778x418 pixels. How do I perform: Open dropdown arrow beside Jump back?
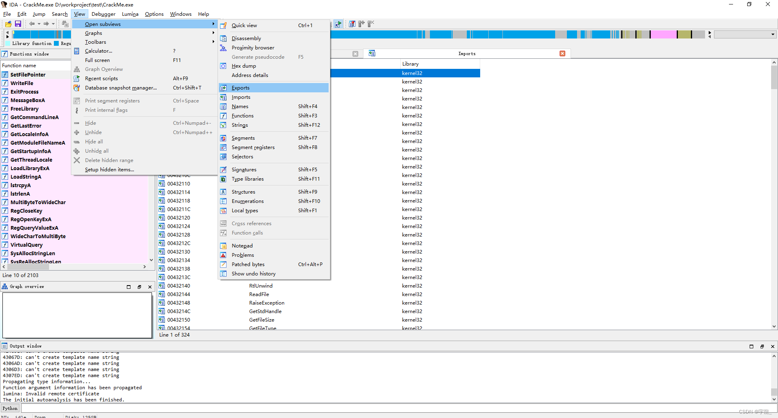pyautogui.click(x=39, y=24)
